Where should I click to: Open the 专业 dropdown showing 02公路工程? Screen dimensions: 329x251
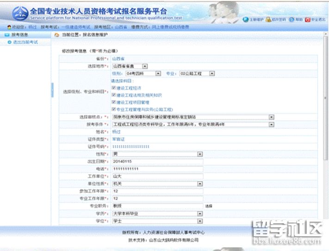point(212,73)
